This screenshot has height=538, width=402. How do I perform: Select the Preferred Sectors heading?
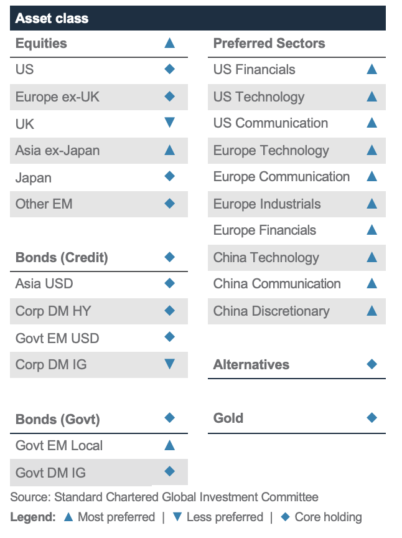269,44
